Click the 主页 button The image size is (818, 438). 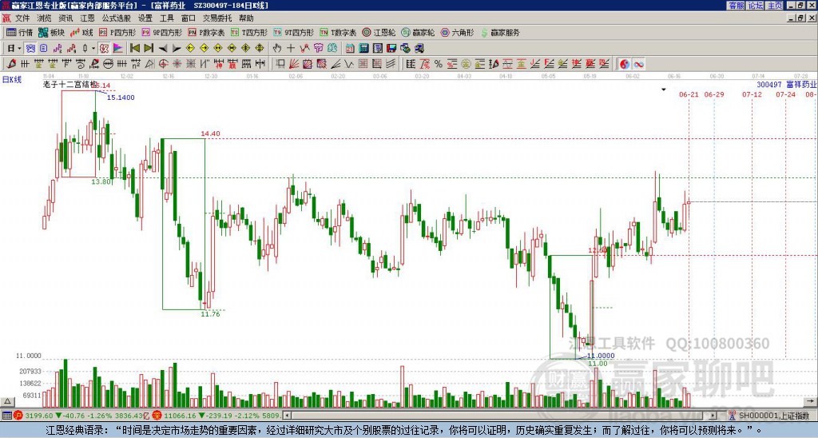click(775, 6)
